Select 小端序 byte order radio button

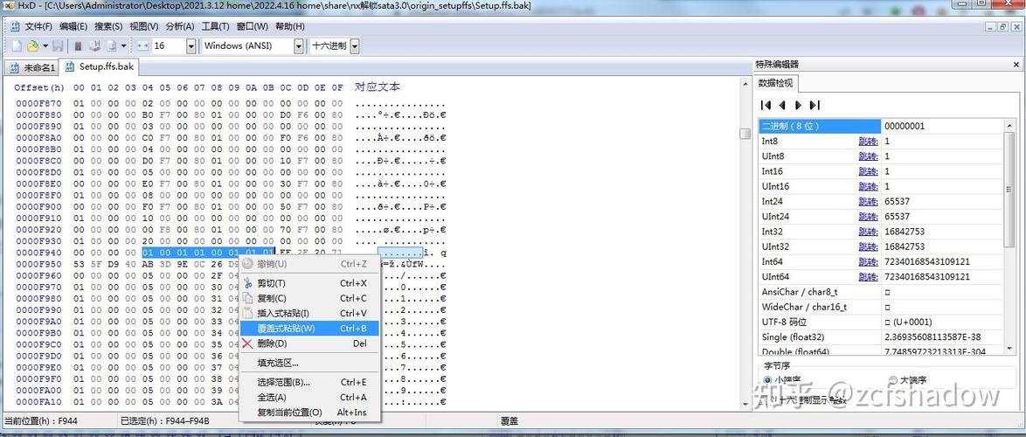[x=769, y=380]
